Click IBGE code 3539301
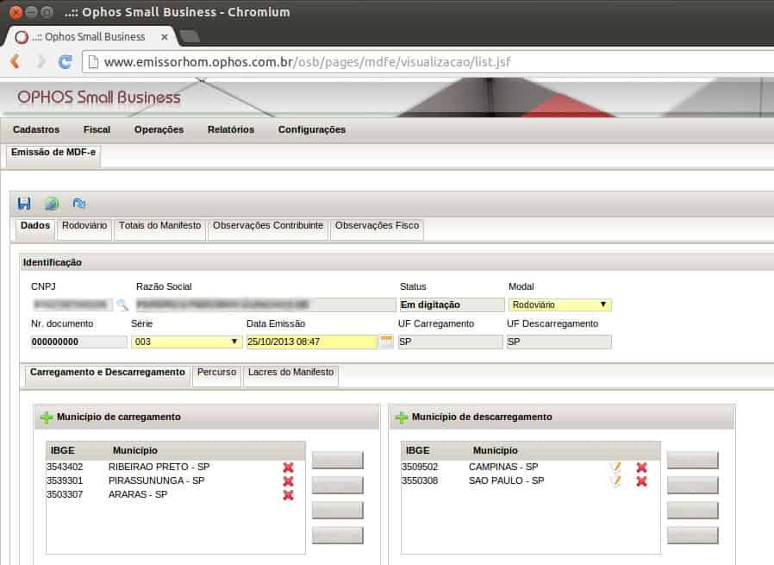Image resolution: width=774 pixels, height=565 pixels. pos(65,480)
